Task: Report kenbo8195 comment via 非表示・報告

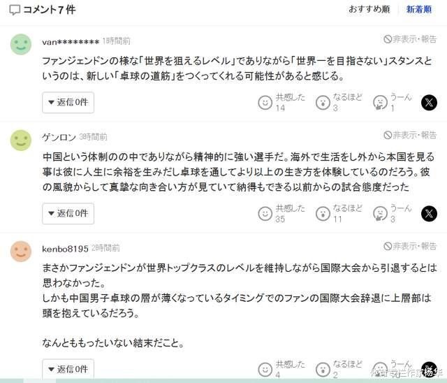Action: tap(410, 246)
